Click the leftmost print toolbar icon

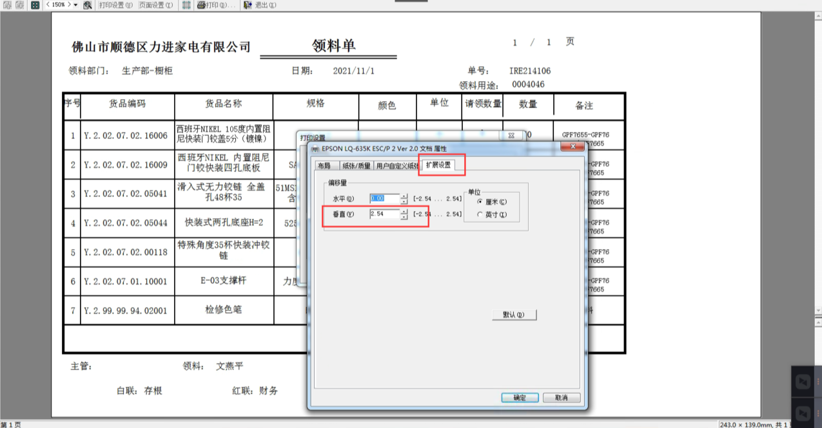(8, 5)
